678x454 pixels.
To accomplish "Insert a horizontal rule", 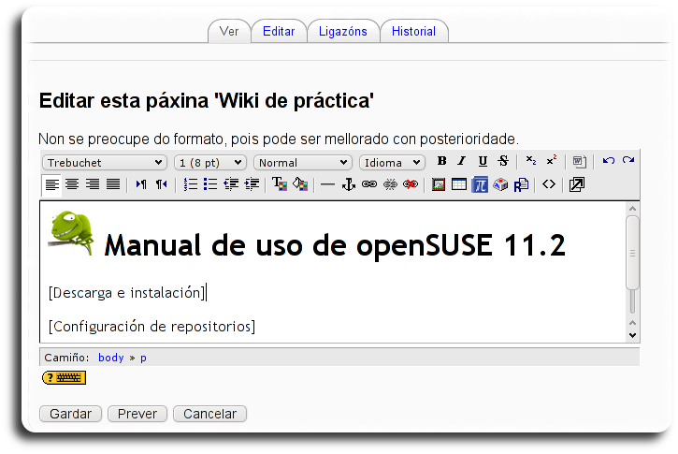I will pos(327,184).
